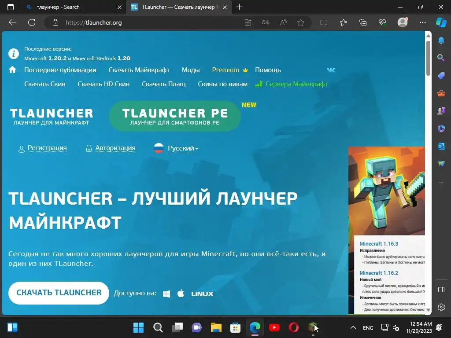This screenshot has height=338, width=451.
Task: Open Скины по никам menu item
Action: coord(222,84)
